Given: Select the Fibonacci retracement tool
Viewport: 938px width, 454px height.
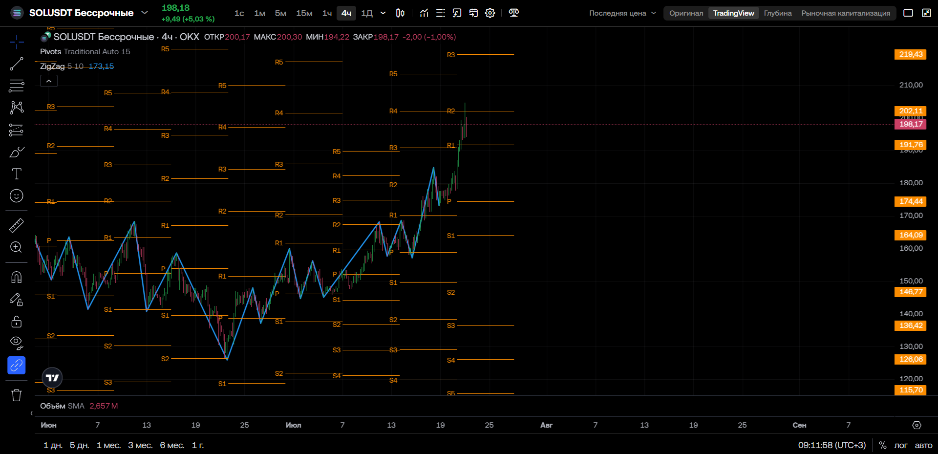Looking at the screenshot, I should [17, 86].
